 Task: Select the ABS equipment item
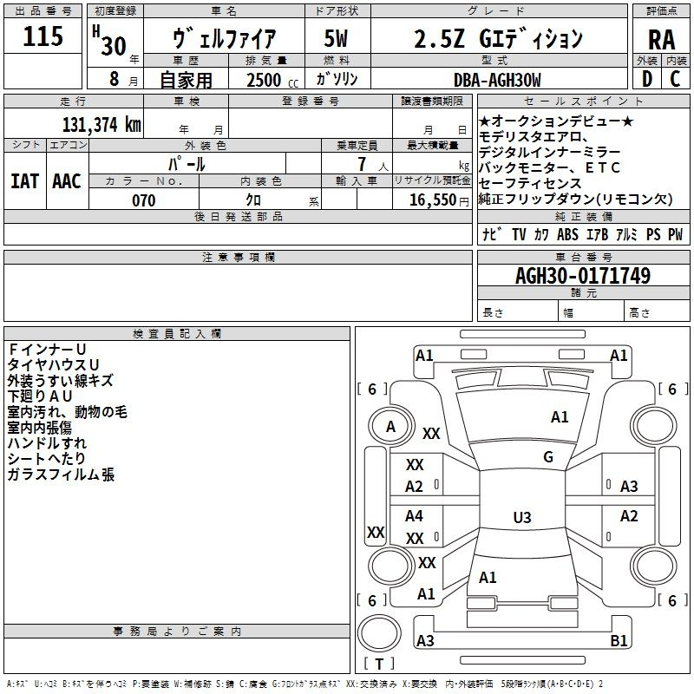coord(567,234)
